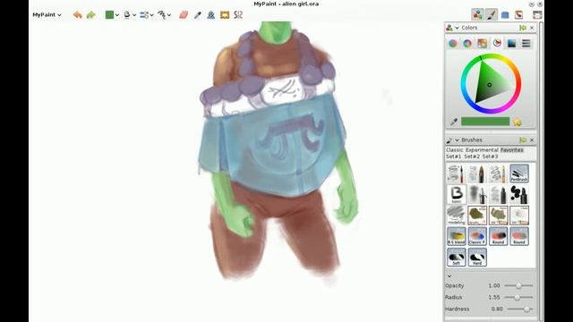The width and height of the screenshot is (573, 322).
Task: Select the Set#3 brush group
Action: pyautogui.click(x=490, y=157)
